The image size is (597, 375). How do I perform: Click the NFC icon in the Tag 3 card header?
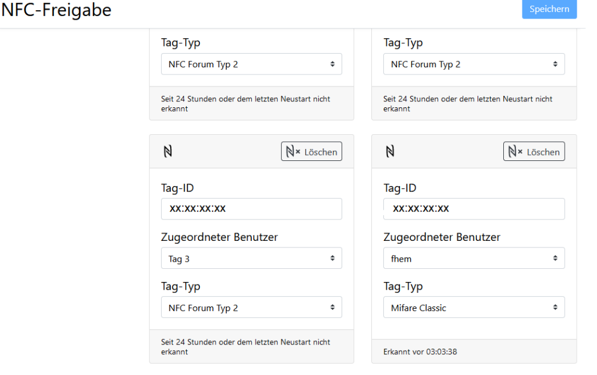click(x=168, y=152)
